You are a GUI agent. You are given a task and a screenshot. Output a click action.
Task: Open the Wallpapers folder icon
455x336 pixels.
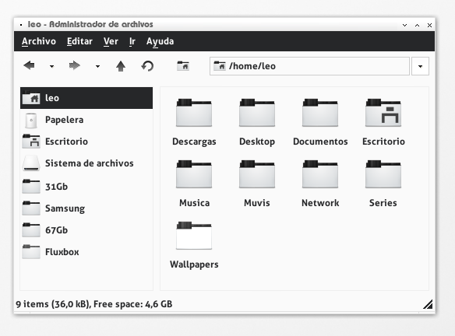[194, 236]
